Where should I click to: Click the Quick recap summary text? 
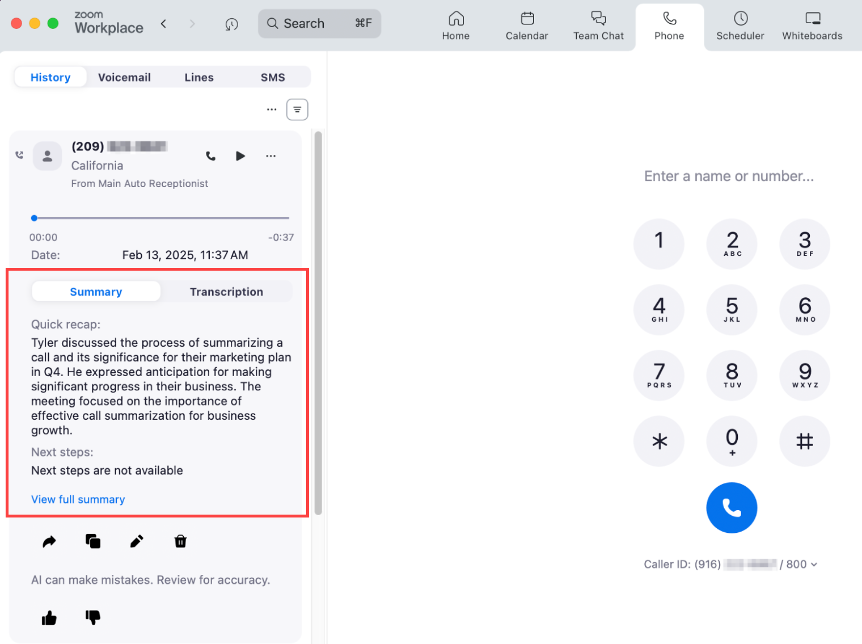point(161,386)
